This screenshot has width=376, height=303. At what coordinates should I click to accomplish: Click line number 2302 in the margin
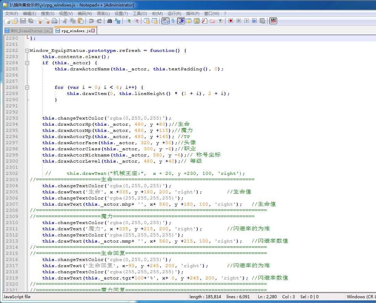click(12, 173)
